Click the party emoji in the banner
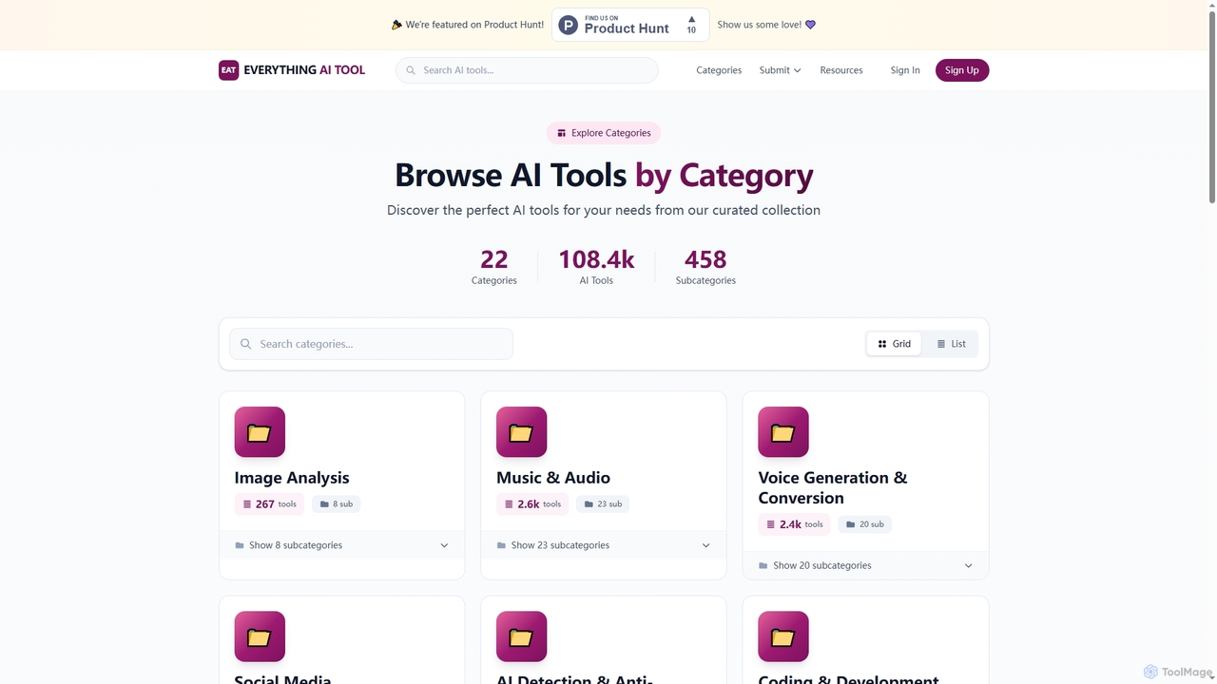This screenshot has width=1217, height=684. pyautogui.click(x=396, y=25)
